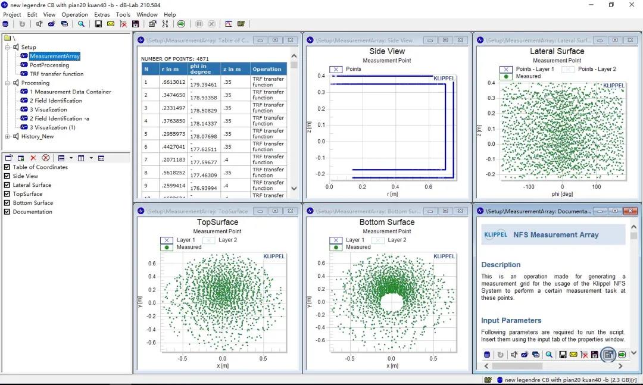Select PostProcessing in the project tree
Screen dimensions: 643x385
[49, 65]
